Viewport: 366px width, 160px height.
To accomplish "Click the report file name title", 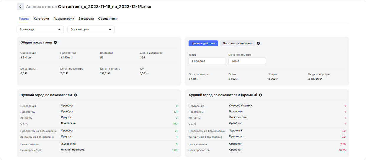I will 104,7.
